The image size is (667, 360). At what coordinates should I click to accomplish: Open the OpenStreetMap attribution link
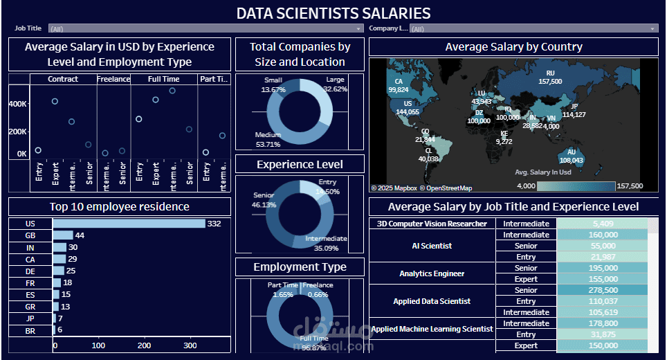coord(446,188)
